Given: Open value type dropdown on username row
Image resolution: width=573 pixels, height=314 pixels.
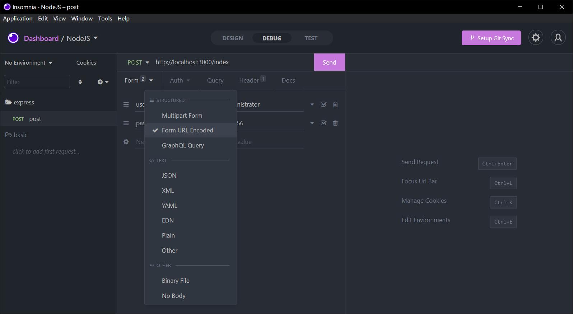Looking at the screenshot, I should [312, 104].
